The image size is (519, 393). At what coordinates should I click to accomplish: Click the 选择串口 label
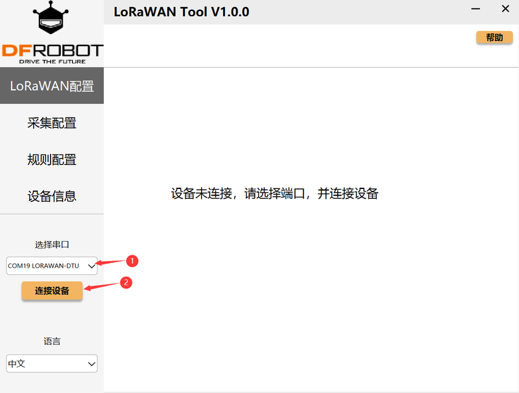tap(52, 245)
